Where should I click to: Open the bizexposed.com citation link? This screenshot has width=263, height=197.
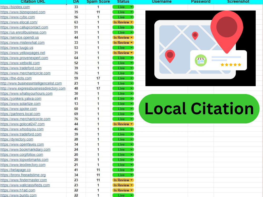(x=23, y=12)
